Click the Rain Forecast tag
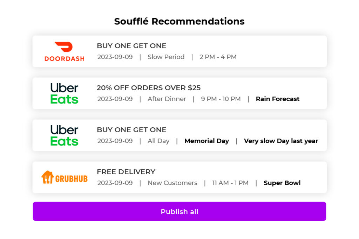359x239 pixels. tap(278, 99)
